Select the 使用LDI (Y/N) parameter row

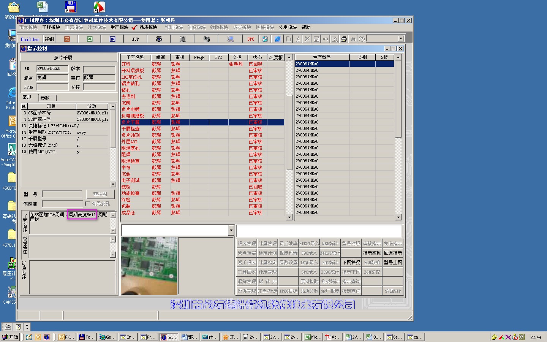pyautogui.click(x=65, y=152)
